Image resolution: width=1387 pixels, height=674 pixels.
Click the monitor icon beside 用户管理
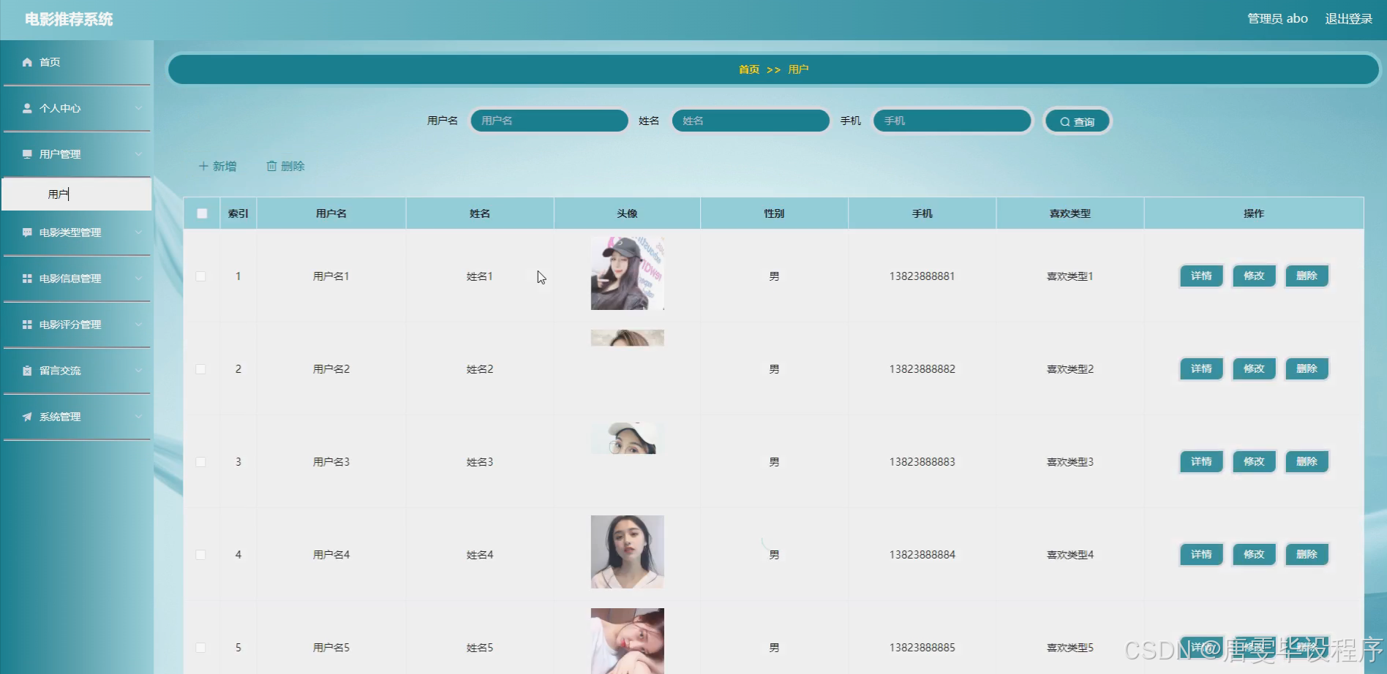pos(27,154)
